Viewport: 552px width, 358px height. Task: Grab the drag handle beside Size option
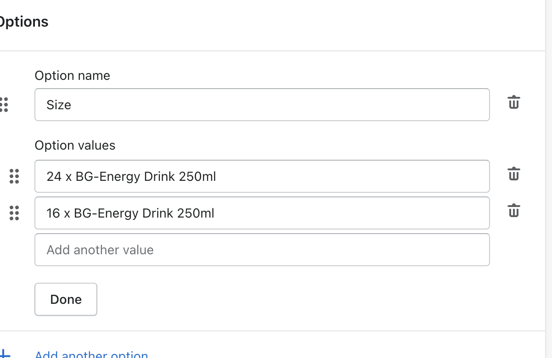coord(4,105)
